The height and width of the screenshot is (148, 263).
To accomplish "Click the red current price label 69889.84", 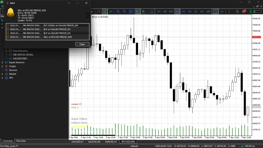I will [256, 37].
